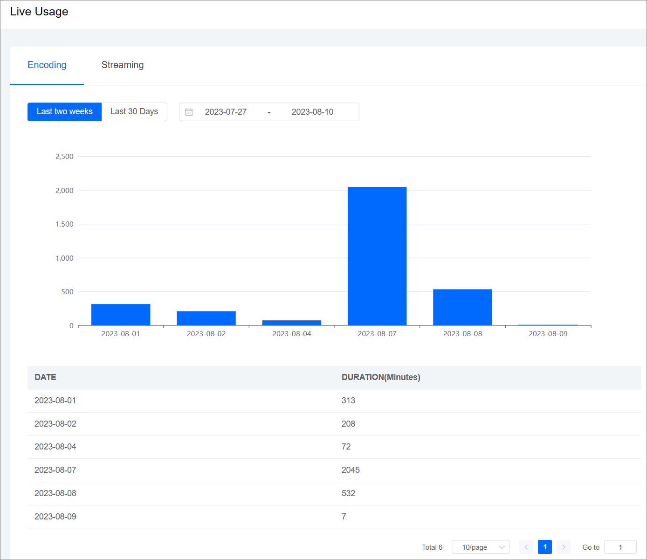Select the 2023-08-01 table row date
This screenshot has width=647, height=560.
coord(55,401)
